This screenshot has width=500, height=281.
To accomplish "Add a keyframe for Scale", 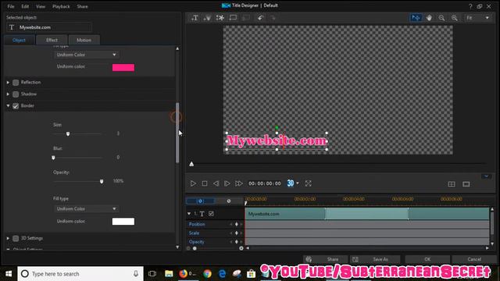I will pos(236,233).
